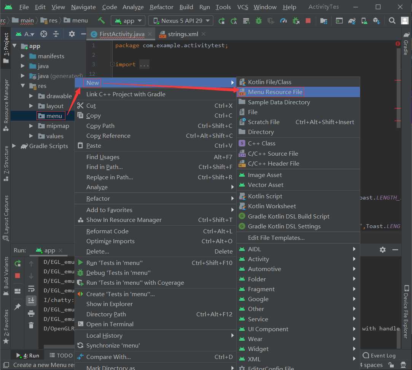Screen dimensions: 412x370
Task: Click the Search Everywhere magnifier icon
Action: (392, 21)
